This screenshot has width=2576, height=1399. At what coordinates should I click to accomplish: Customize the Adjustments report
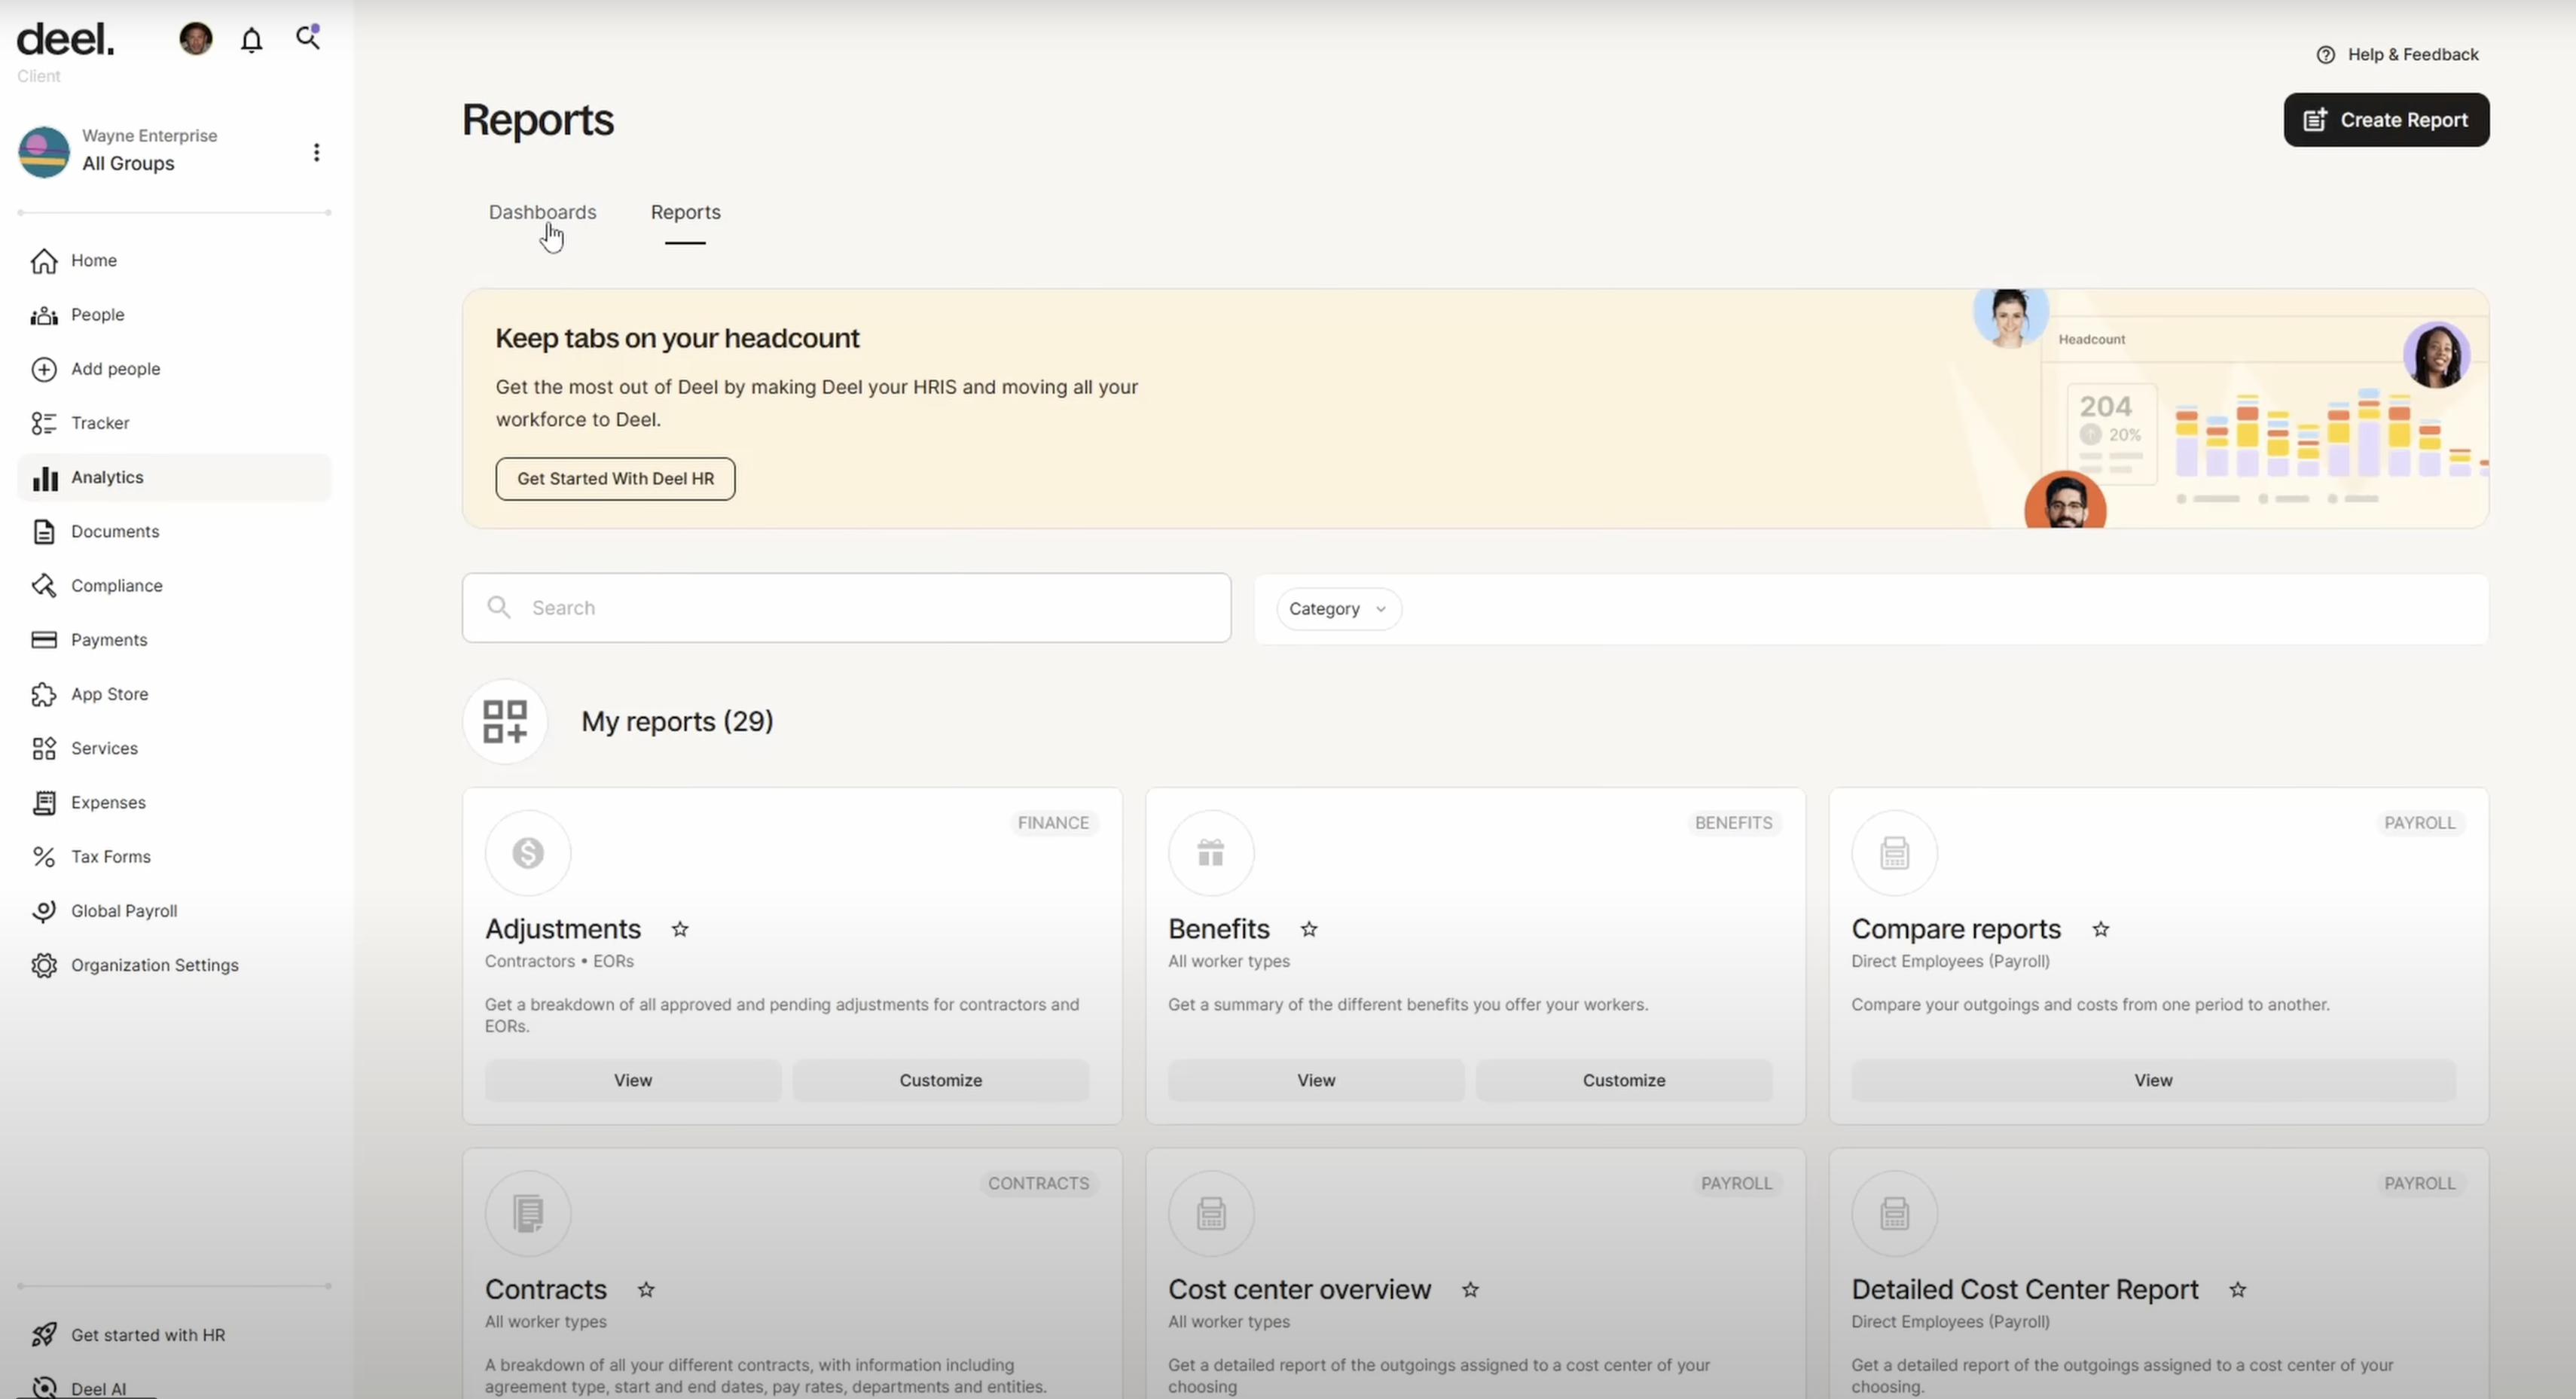[940, 1081]
